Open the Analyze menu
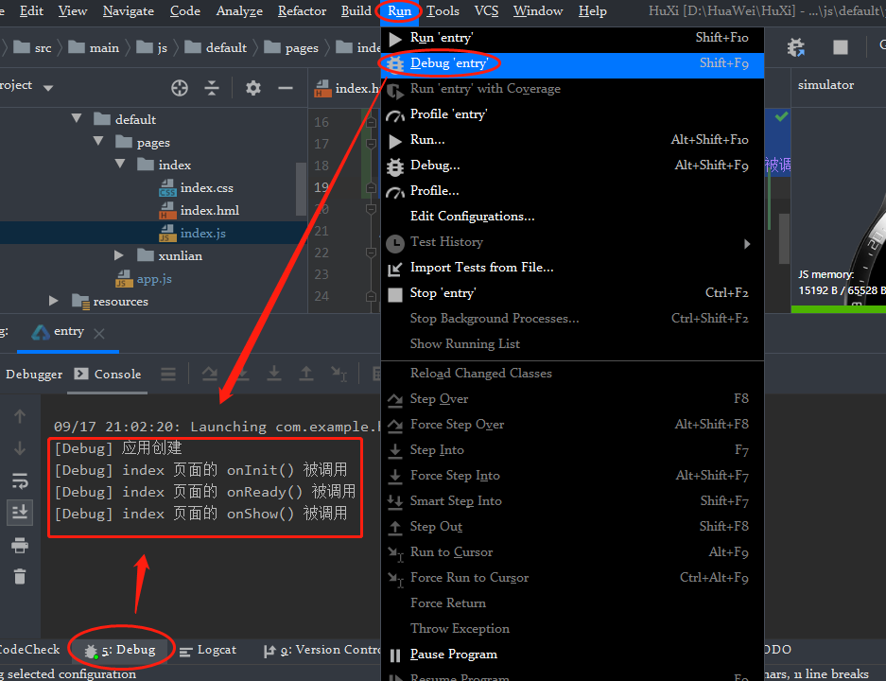Image resolution: width=886 pixels, height=681 pixels. coord(239,10)
